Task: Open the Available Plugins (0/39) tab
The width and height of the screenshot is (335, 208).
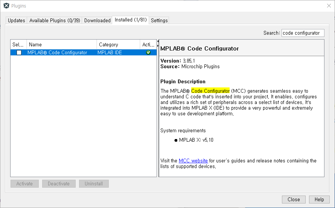Action: (x=55, y=20)
